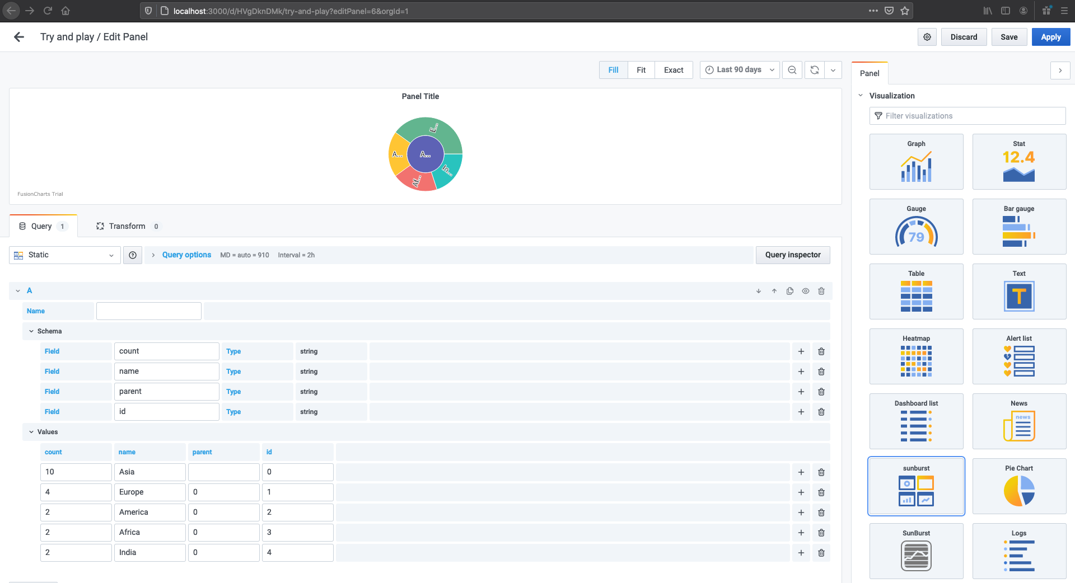Open the Last 90 days time picker

coord(739,69)
